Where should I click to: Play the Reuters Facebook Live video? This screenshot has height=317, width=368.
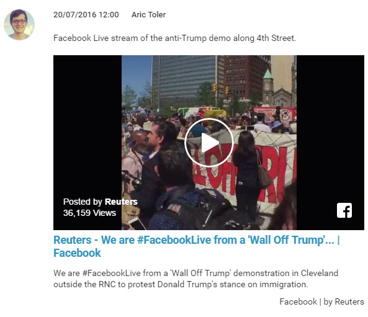[209, 143]
